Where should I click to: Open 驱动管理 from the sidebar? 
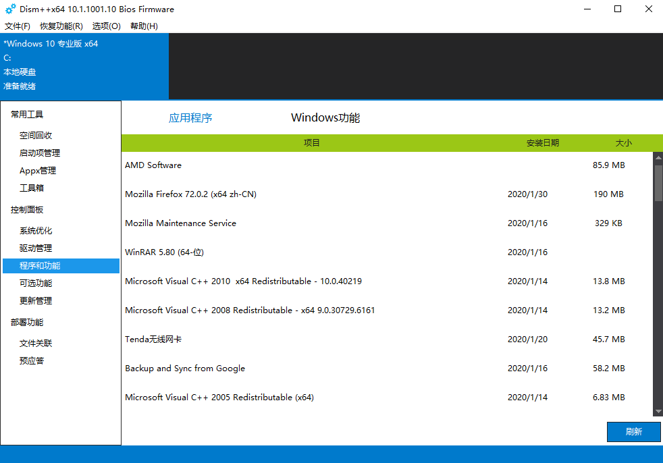point(36,248)
